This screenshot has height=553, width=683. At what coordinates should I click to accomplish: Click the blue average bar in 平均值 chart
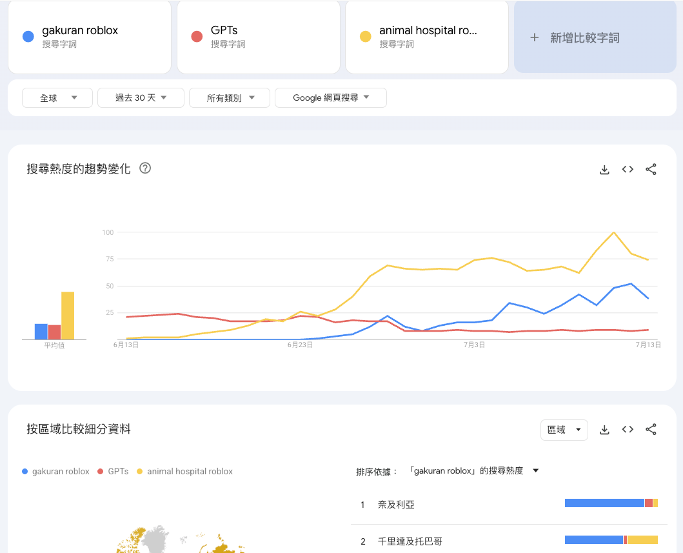pyautogui.click(x=41, y=332)
